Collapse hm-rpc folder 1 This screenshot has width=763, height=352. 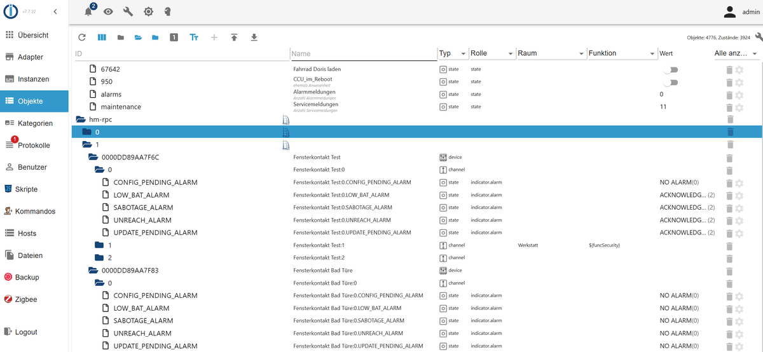[87, 145]
